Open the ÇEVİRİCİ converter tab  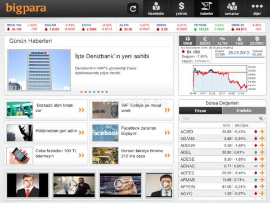coord(257,41)
